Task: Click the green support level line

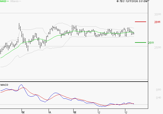Action: coord(140,42)
